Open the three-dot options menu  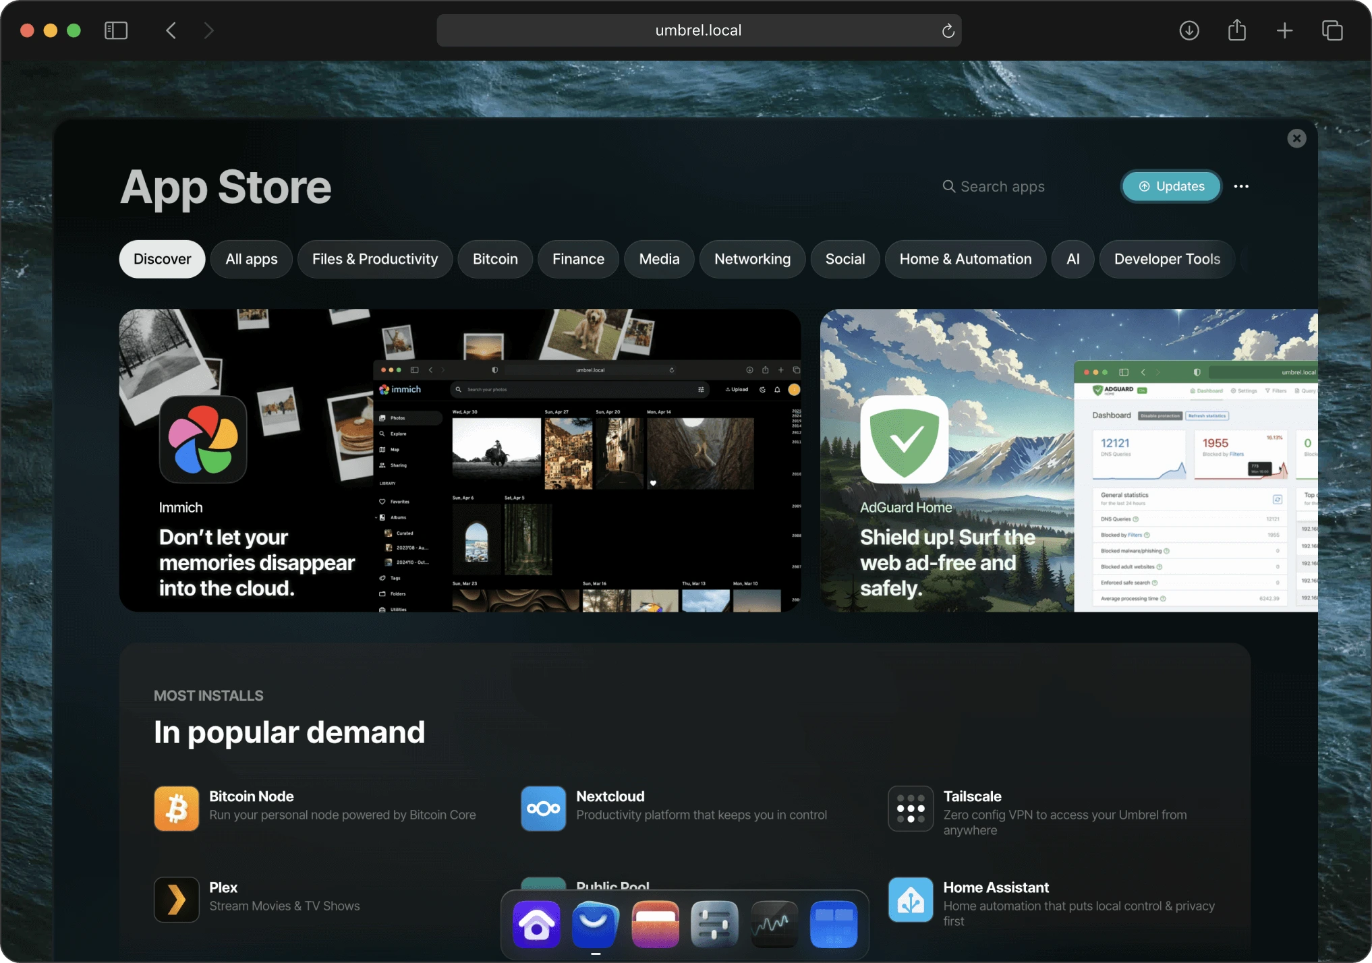tap(1242, 186)
